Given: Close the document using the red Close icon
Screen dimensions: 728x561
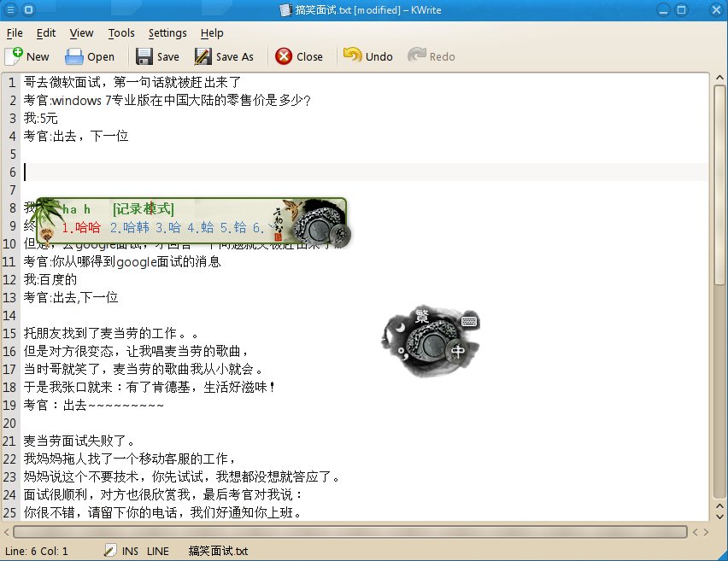Looking at the screenshot, I should (283, 56).
